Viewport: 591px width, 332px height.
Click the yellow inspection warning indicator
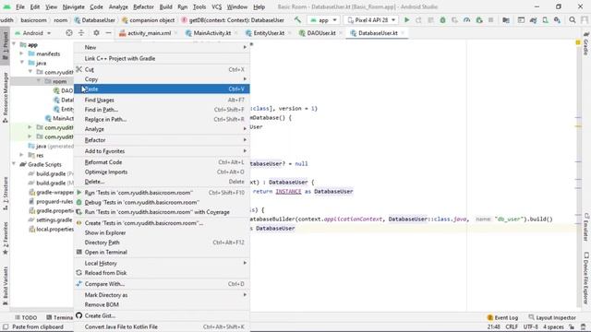click(x=578, y=42)
